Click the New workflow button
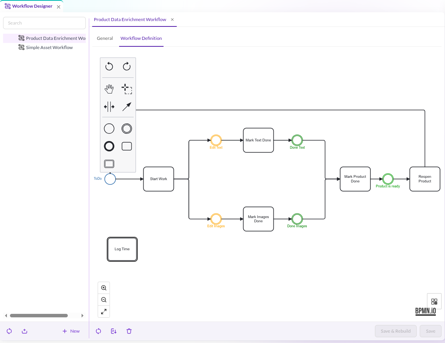Viewport: 445px width, 343px height. click(x=71, y=331)
